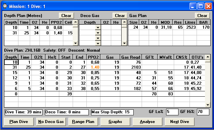The height and width of the screenshot is (130, 214).
Task: Click the app icon in the title bar
Action: tap(5, 6)
